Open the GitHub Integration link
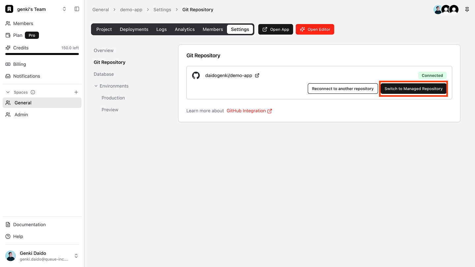The height and width of the screenshot is (267, 475). pyautogui.click(x=246, y=111)
